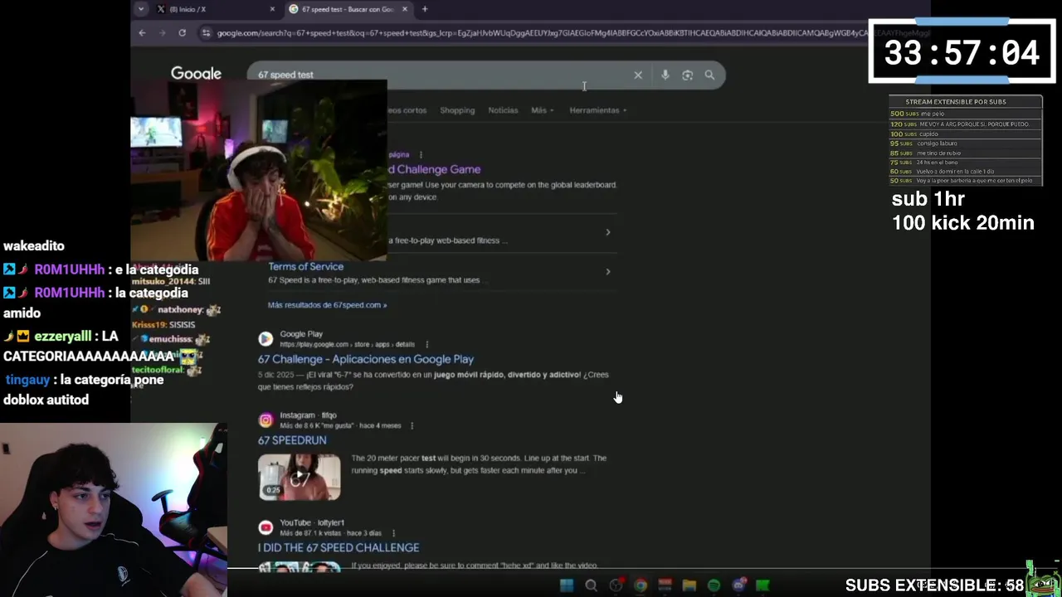Open the Noticias results tab
The height and width of the screenshot is (597, 1062).
(503, 110)
